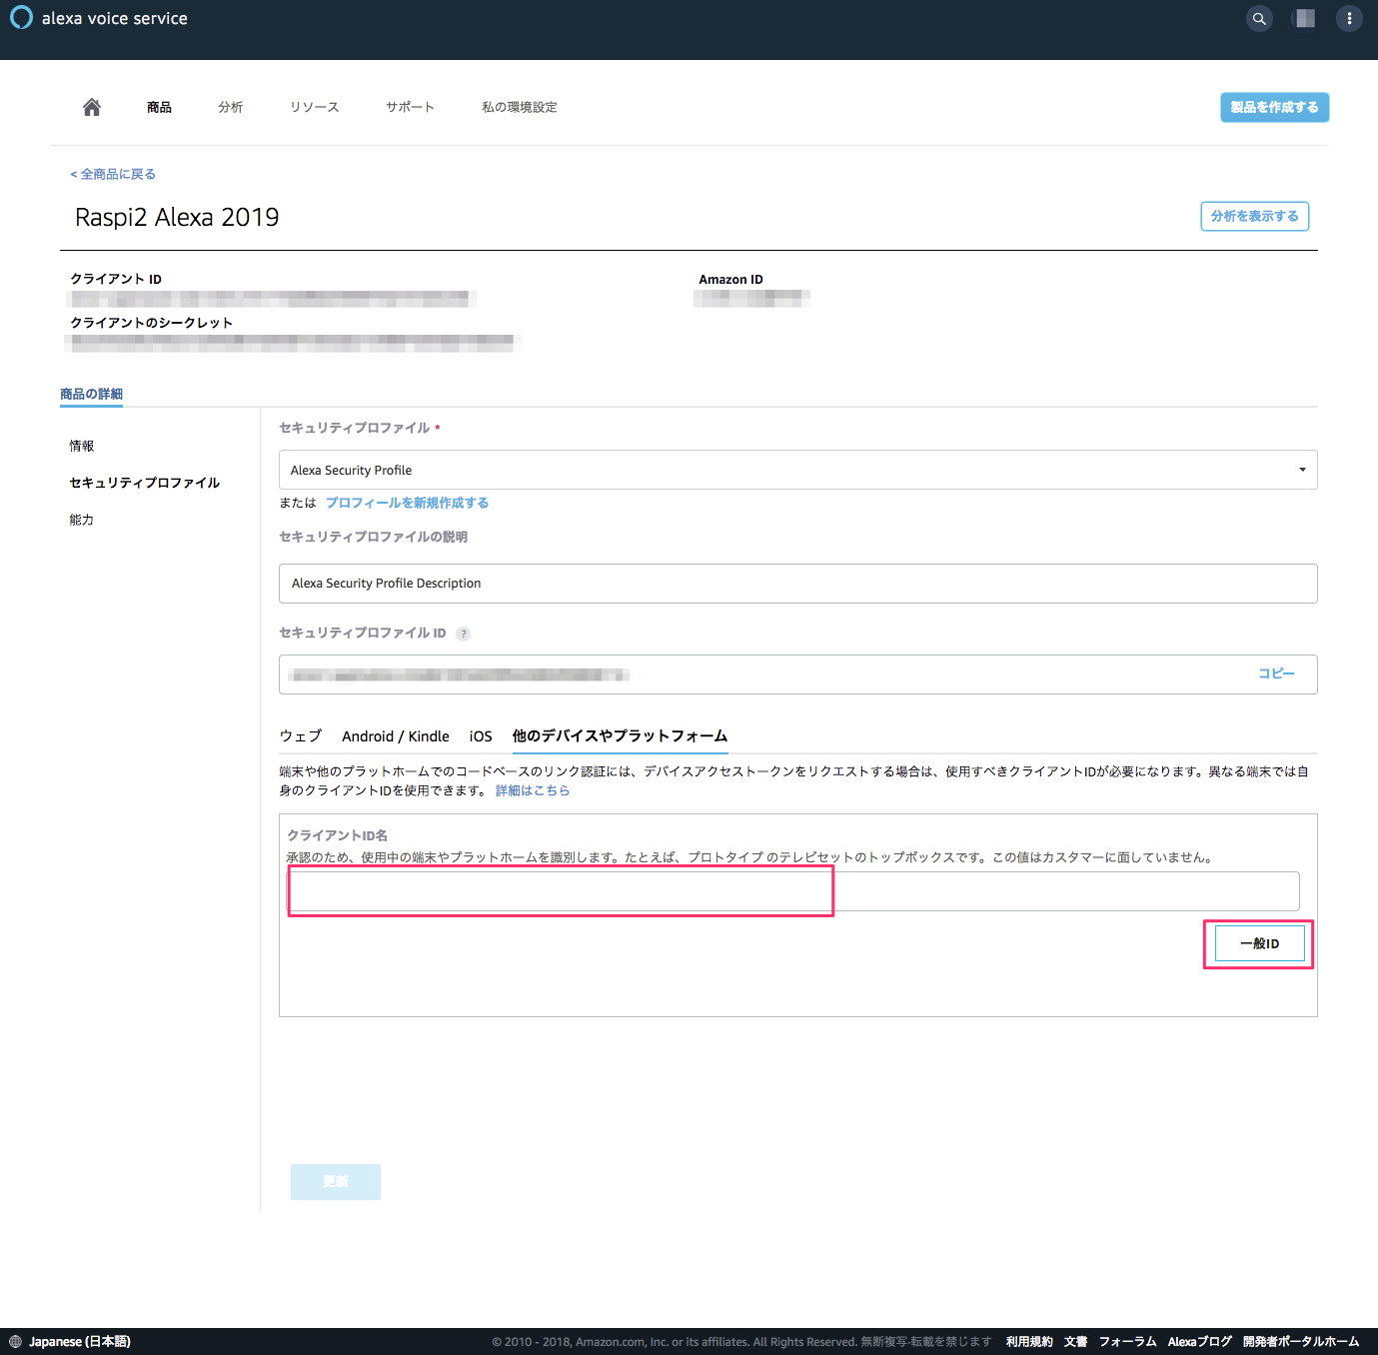
Task: Follow the プロフィールを新規作成する link
Action: coord(407,503)
